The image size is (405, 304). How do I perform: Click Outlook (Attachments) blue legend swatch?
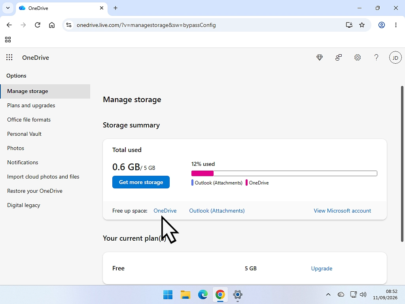tap(192, 182)
